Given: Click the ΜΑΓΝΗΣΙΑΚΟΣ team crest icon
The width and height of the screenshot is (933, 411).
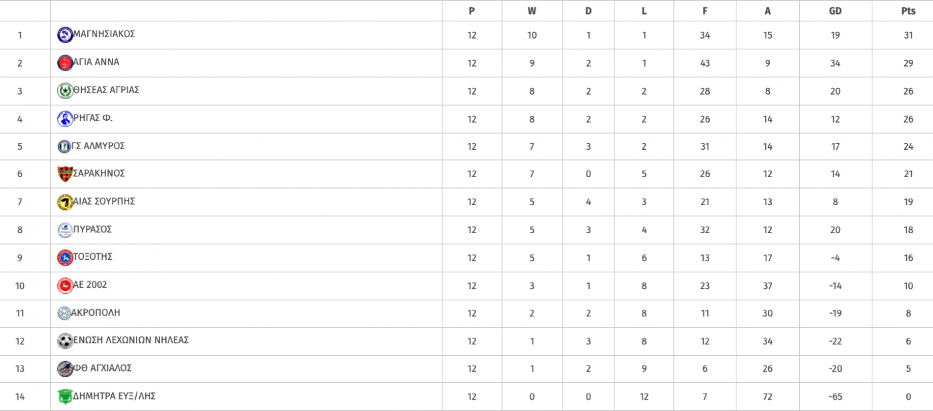Looking at the screenshot, I should pyautogui.click(x=65, y=35).
